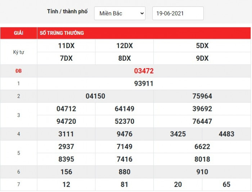The width and height of the screenshot is (252, 192).
Task: Click first prize number 93911
Action: pyautogui.click(x=144, y=84)
